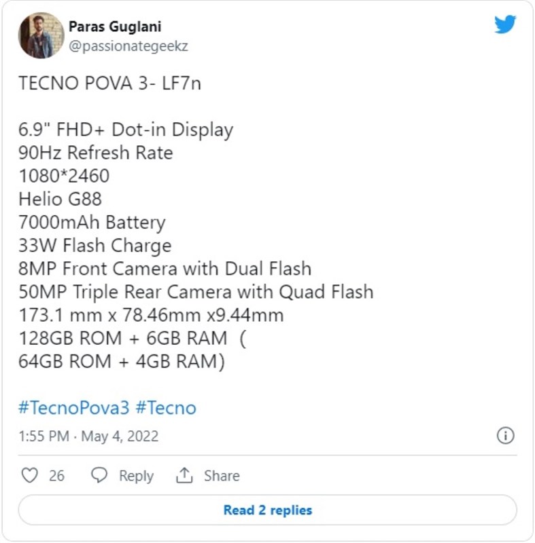Open Paras Guglani's profile

pos(116,26)
